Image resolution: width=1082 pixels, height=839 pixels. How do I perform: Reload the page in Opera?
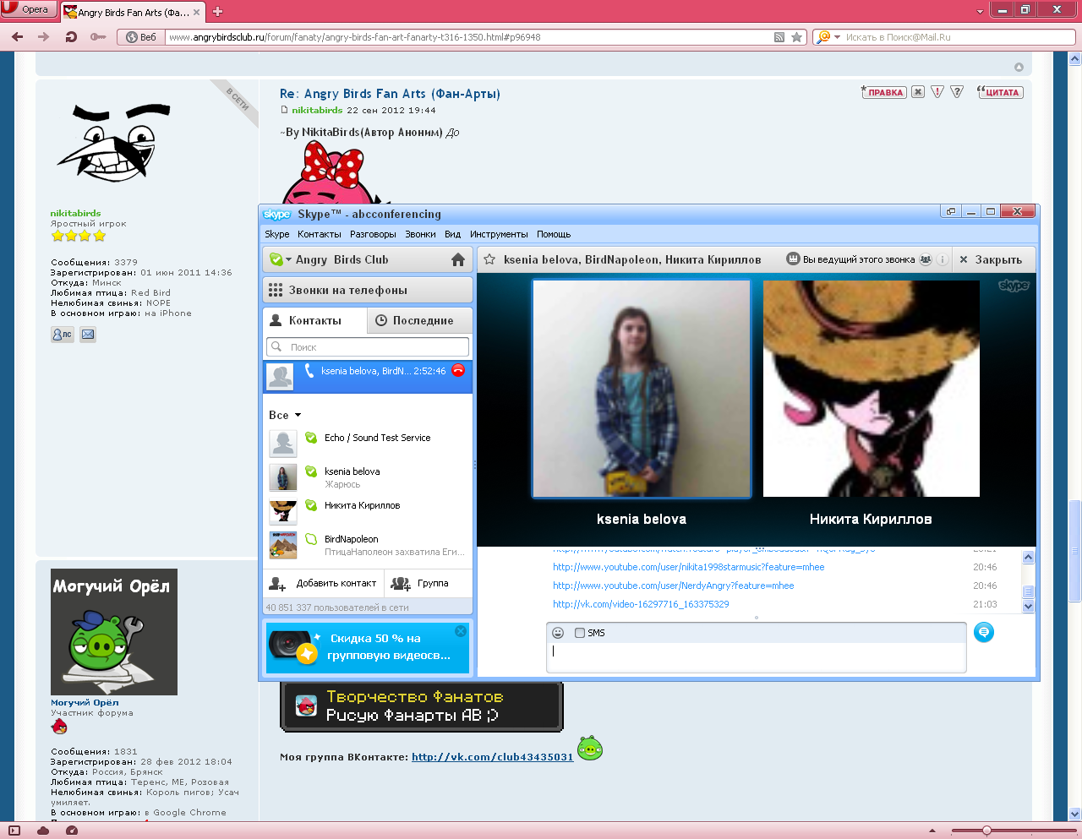pyautogui.click(x=71, y=37)
